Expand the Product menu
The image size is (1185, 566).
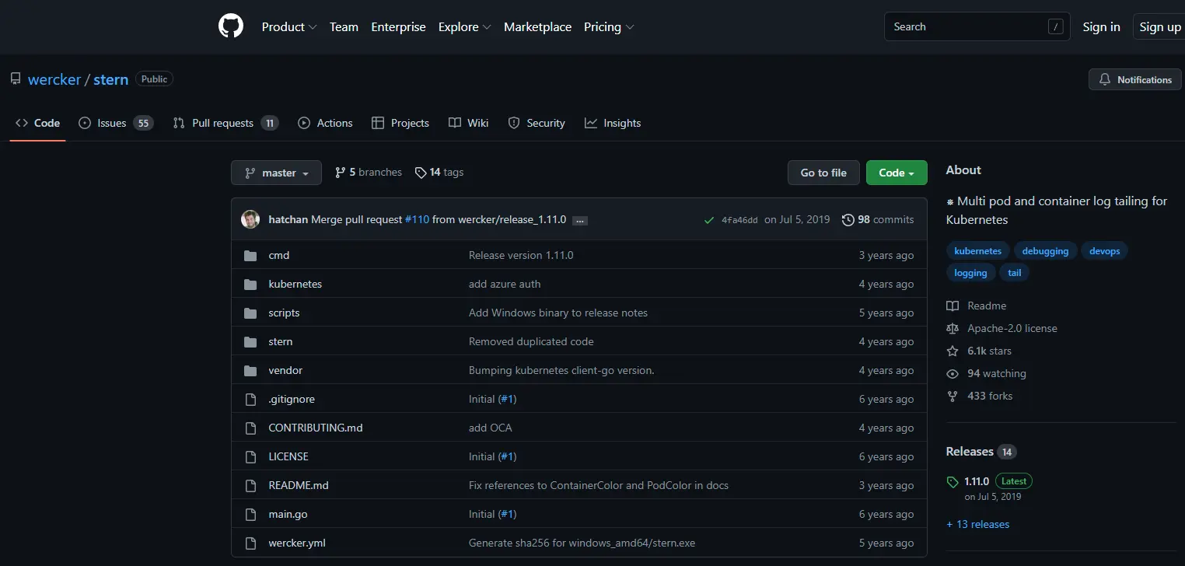(289, 26)
